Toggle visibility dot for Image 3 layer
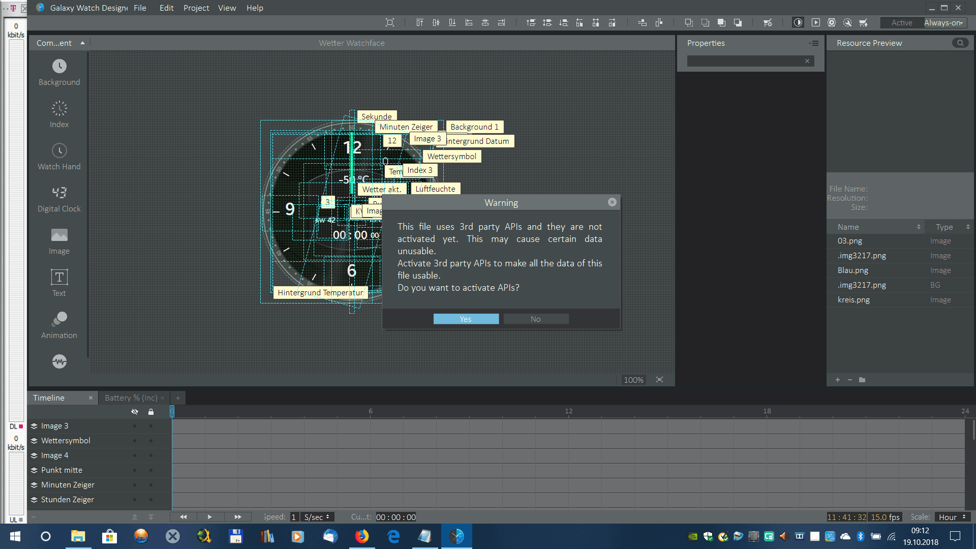The height and width of the screenshot is (549, 976). [135, 426]
